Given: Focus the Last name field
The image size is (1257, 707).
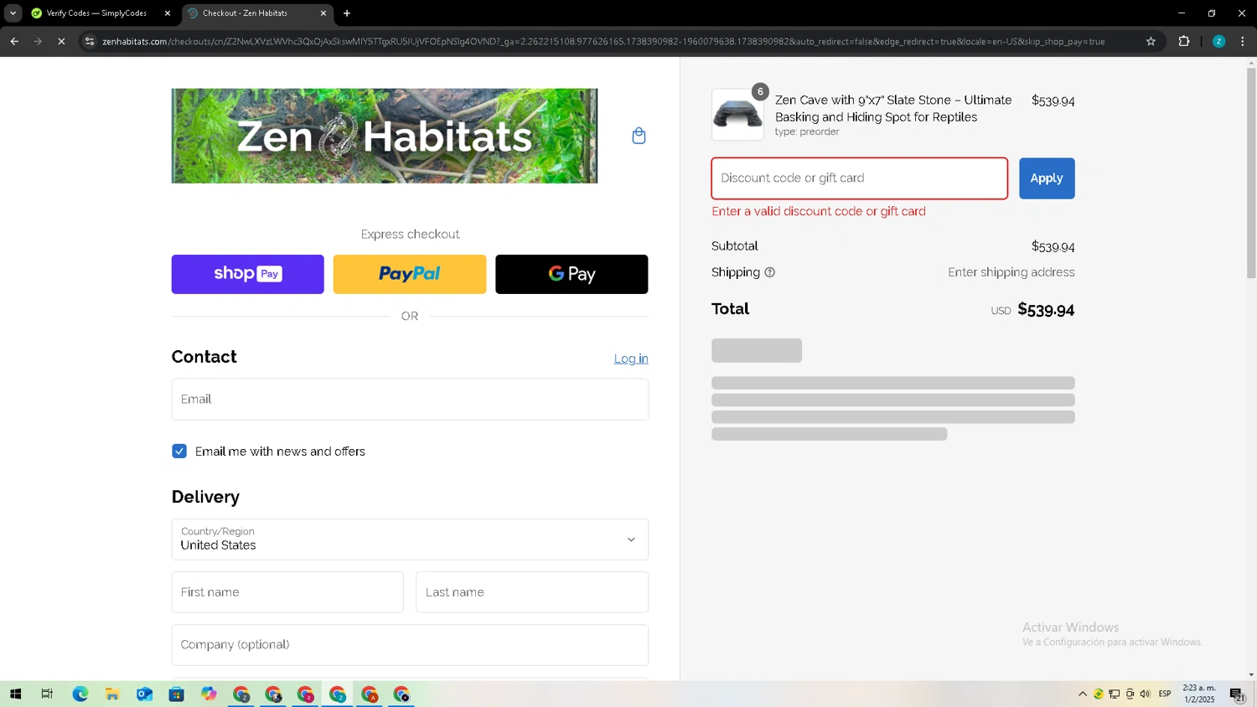Looking at the screenshot, I should click(532, 592).
